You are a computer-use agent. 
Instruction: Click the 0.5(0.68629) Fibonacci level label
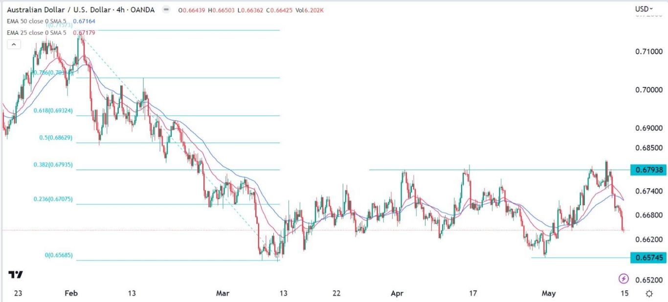(56, 138)
